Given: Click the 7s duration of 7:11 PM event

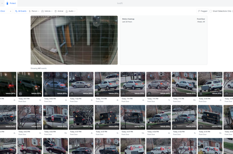Looking at the screenshot, I should tap(169, 100).
